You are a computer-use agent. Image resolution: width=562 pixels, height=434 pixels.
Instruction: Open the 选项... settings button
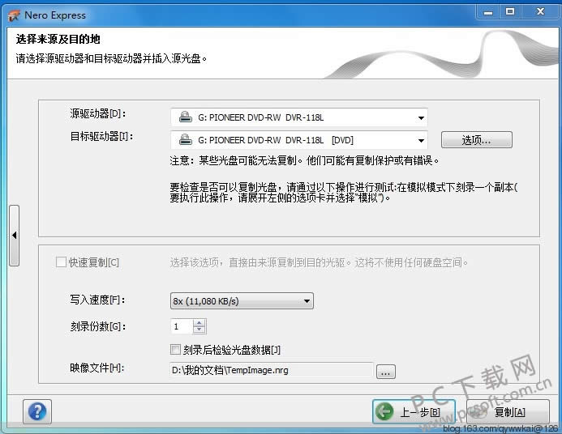[x=476, y=140]
